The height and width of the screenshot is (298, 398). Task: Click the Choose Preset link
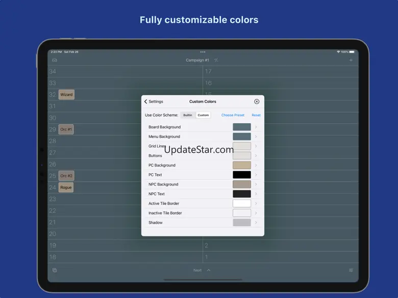tap(233, 115)
